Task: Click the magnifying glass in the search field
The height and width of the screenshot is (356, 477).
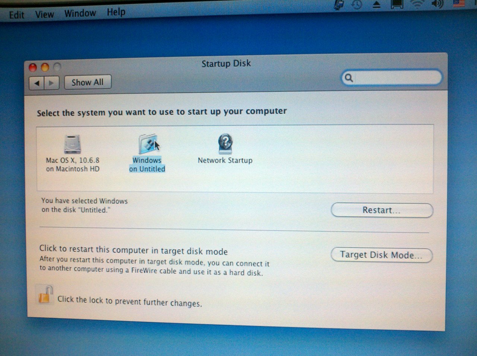Action: coord(349,78)
